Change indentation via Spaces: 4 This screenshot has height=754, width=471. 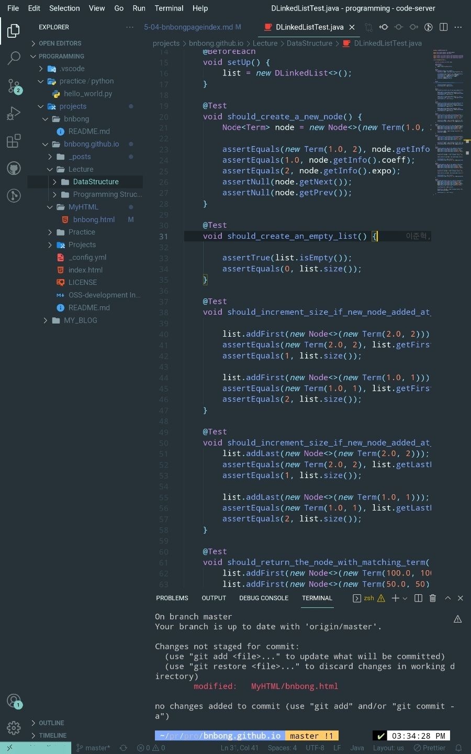click(x=282, y=748)
